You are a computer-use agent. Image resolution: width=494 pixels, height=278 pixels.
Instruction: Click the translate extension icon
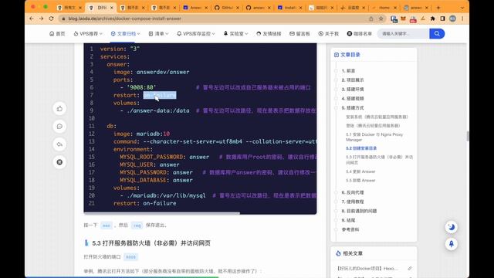click(394, 19)
